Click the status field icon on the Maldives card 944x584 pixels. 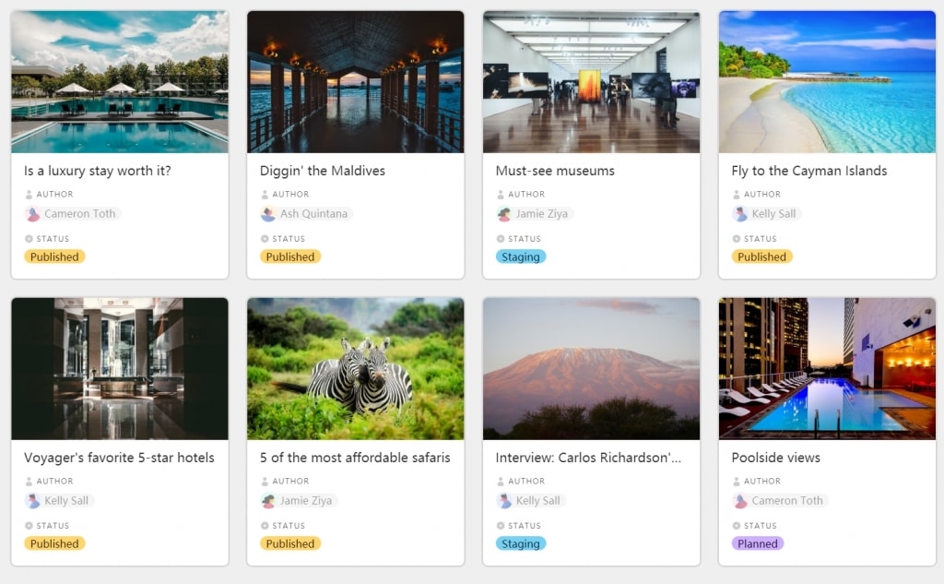pyautogui.click(x=265, y=239)
